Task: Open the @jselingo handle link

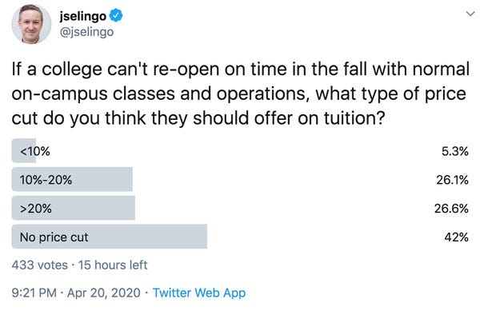Action: tap(86, 32)
